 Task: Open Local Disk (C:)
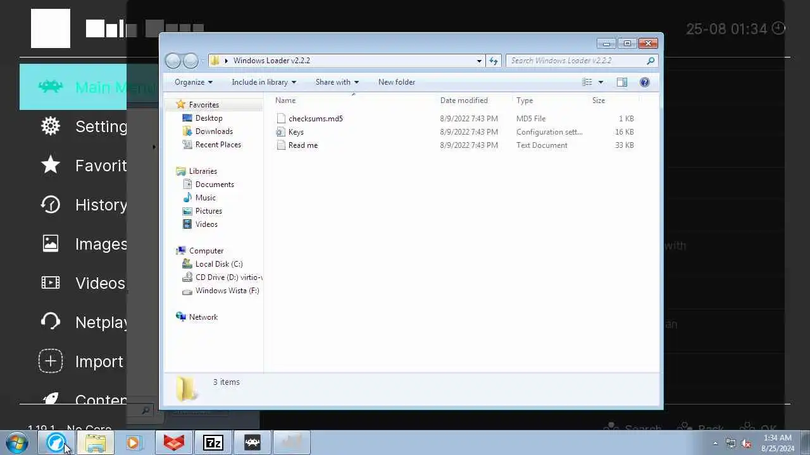(219, 264)
